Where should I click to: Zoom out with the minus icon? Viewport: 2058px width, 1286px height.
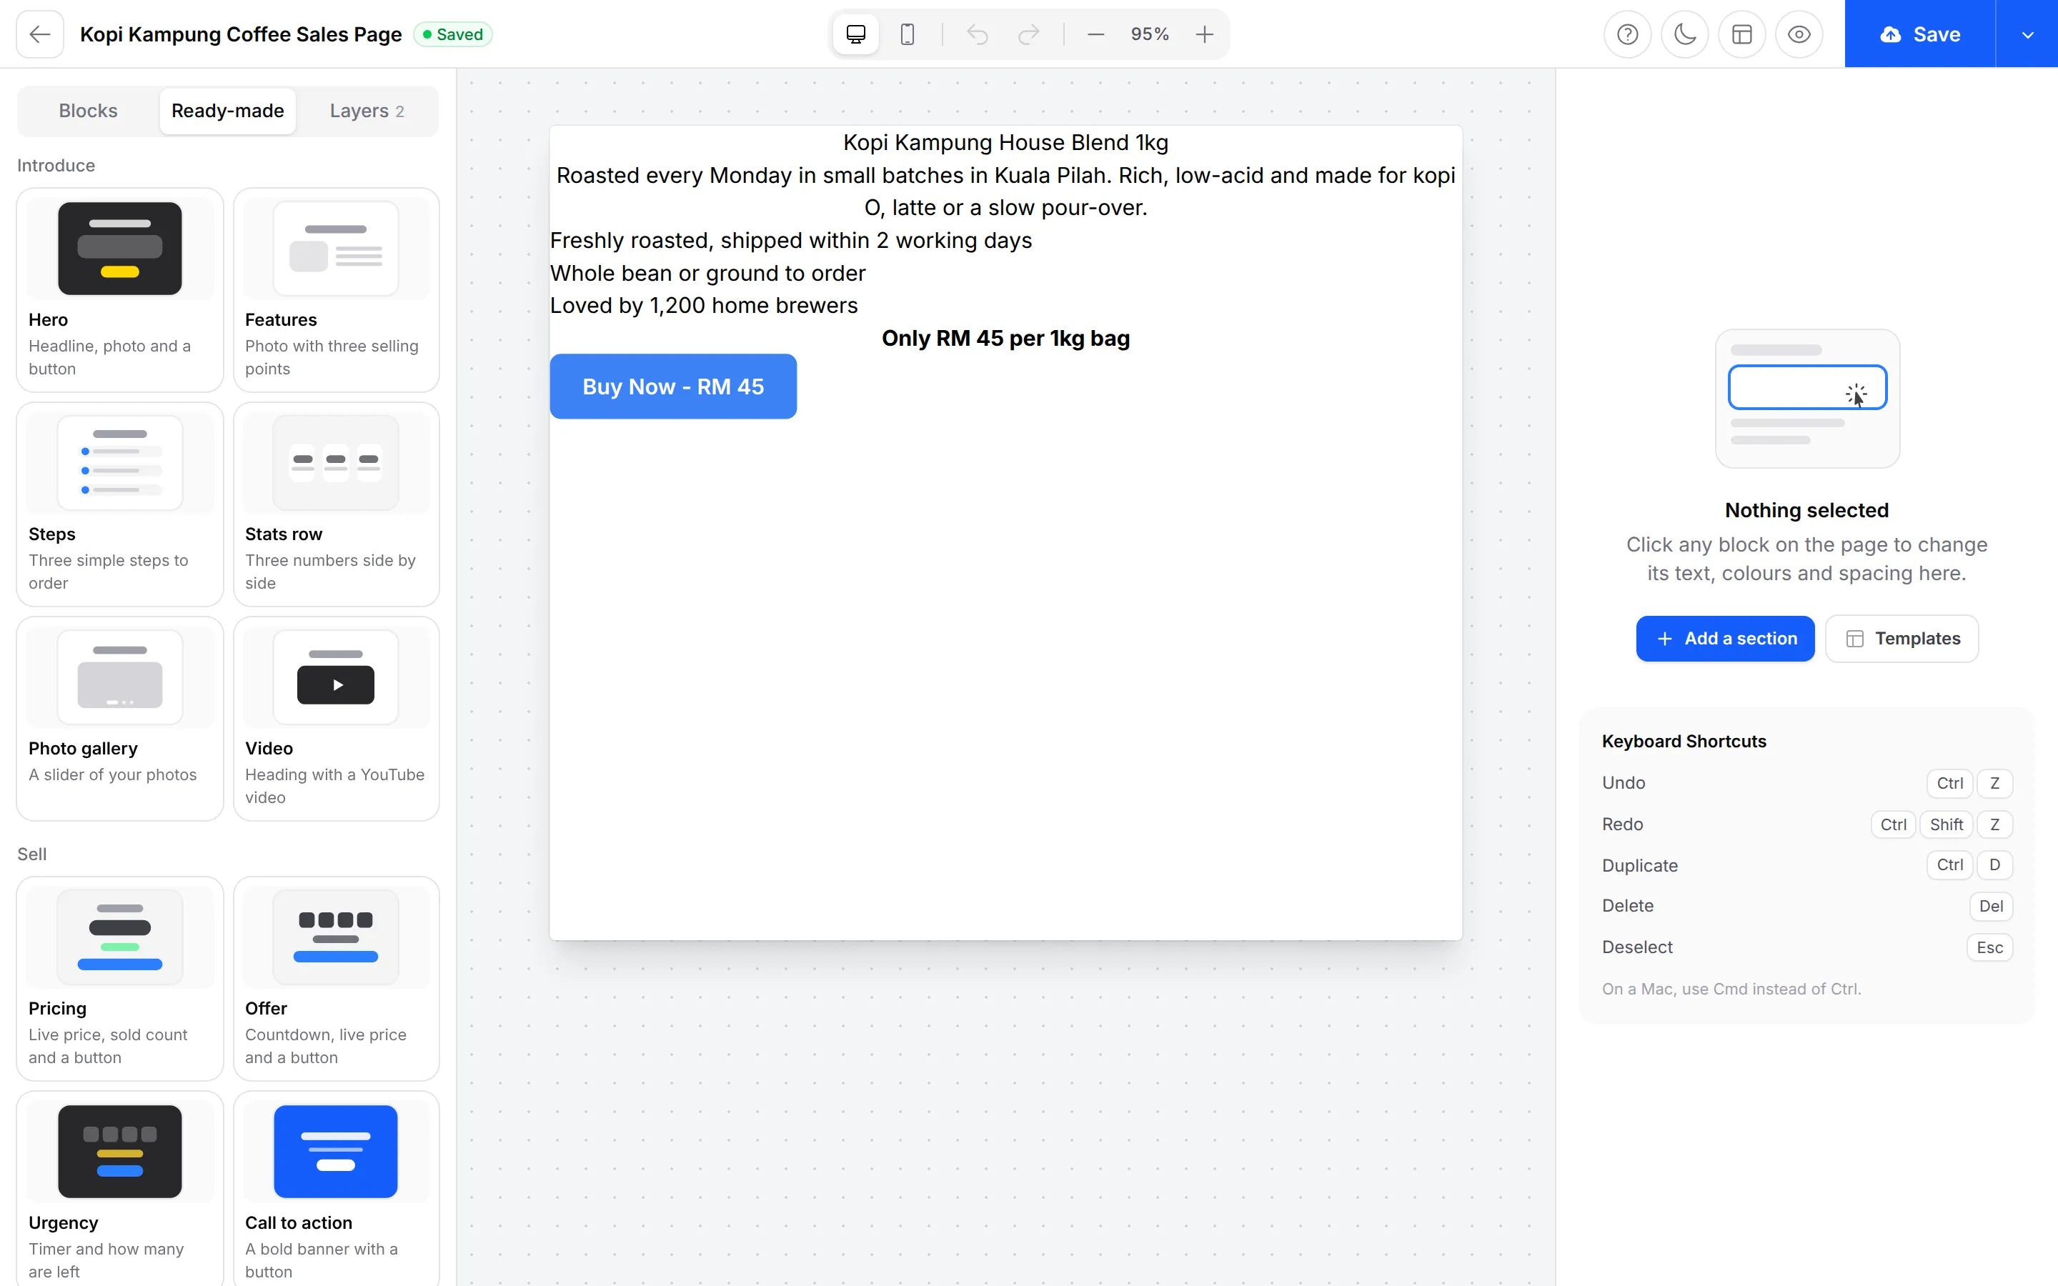(x=1095, y=34)
